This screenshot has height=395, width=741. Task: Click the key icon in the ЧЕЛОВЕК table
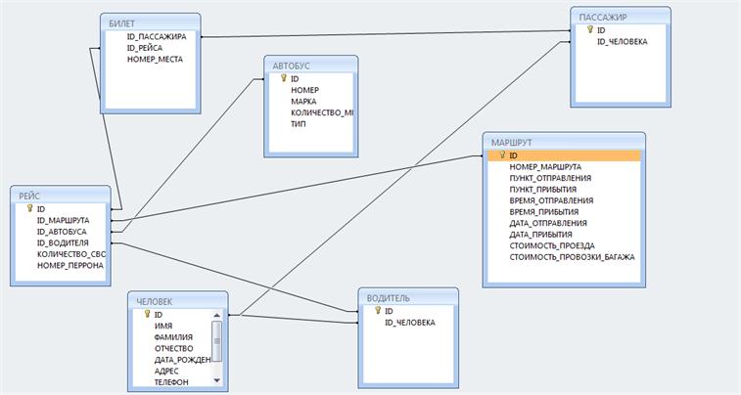146,315
